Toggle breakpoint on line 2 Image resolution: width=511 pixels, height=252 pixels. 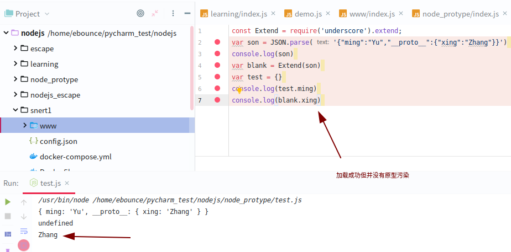(217, 42)
